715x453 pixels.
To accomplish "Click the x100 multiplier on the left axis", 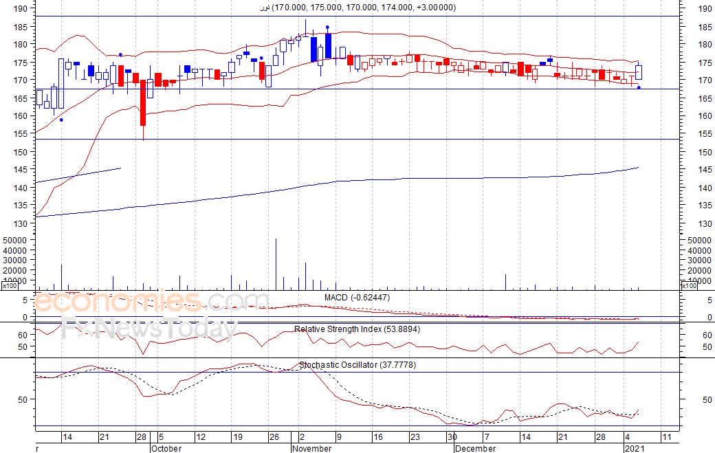I will (x=10, y=286).
